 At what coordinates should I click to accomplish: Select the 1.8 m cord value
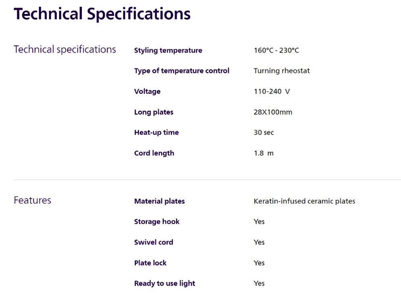tap(263, 153)
